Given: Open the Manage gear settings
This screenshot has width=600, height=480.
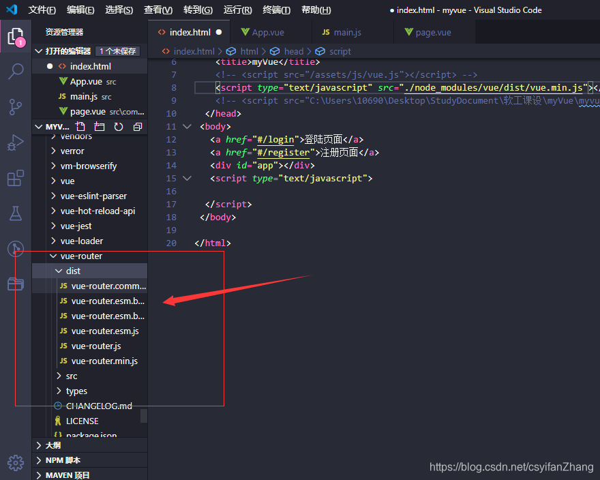Looking at the screenshot, I should tap(16, 463).
